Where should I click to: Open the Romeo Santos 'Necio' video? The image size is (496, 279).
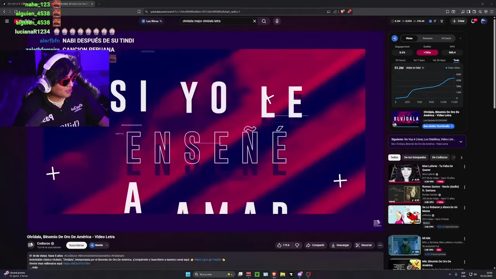click(x=405, y=194)
